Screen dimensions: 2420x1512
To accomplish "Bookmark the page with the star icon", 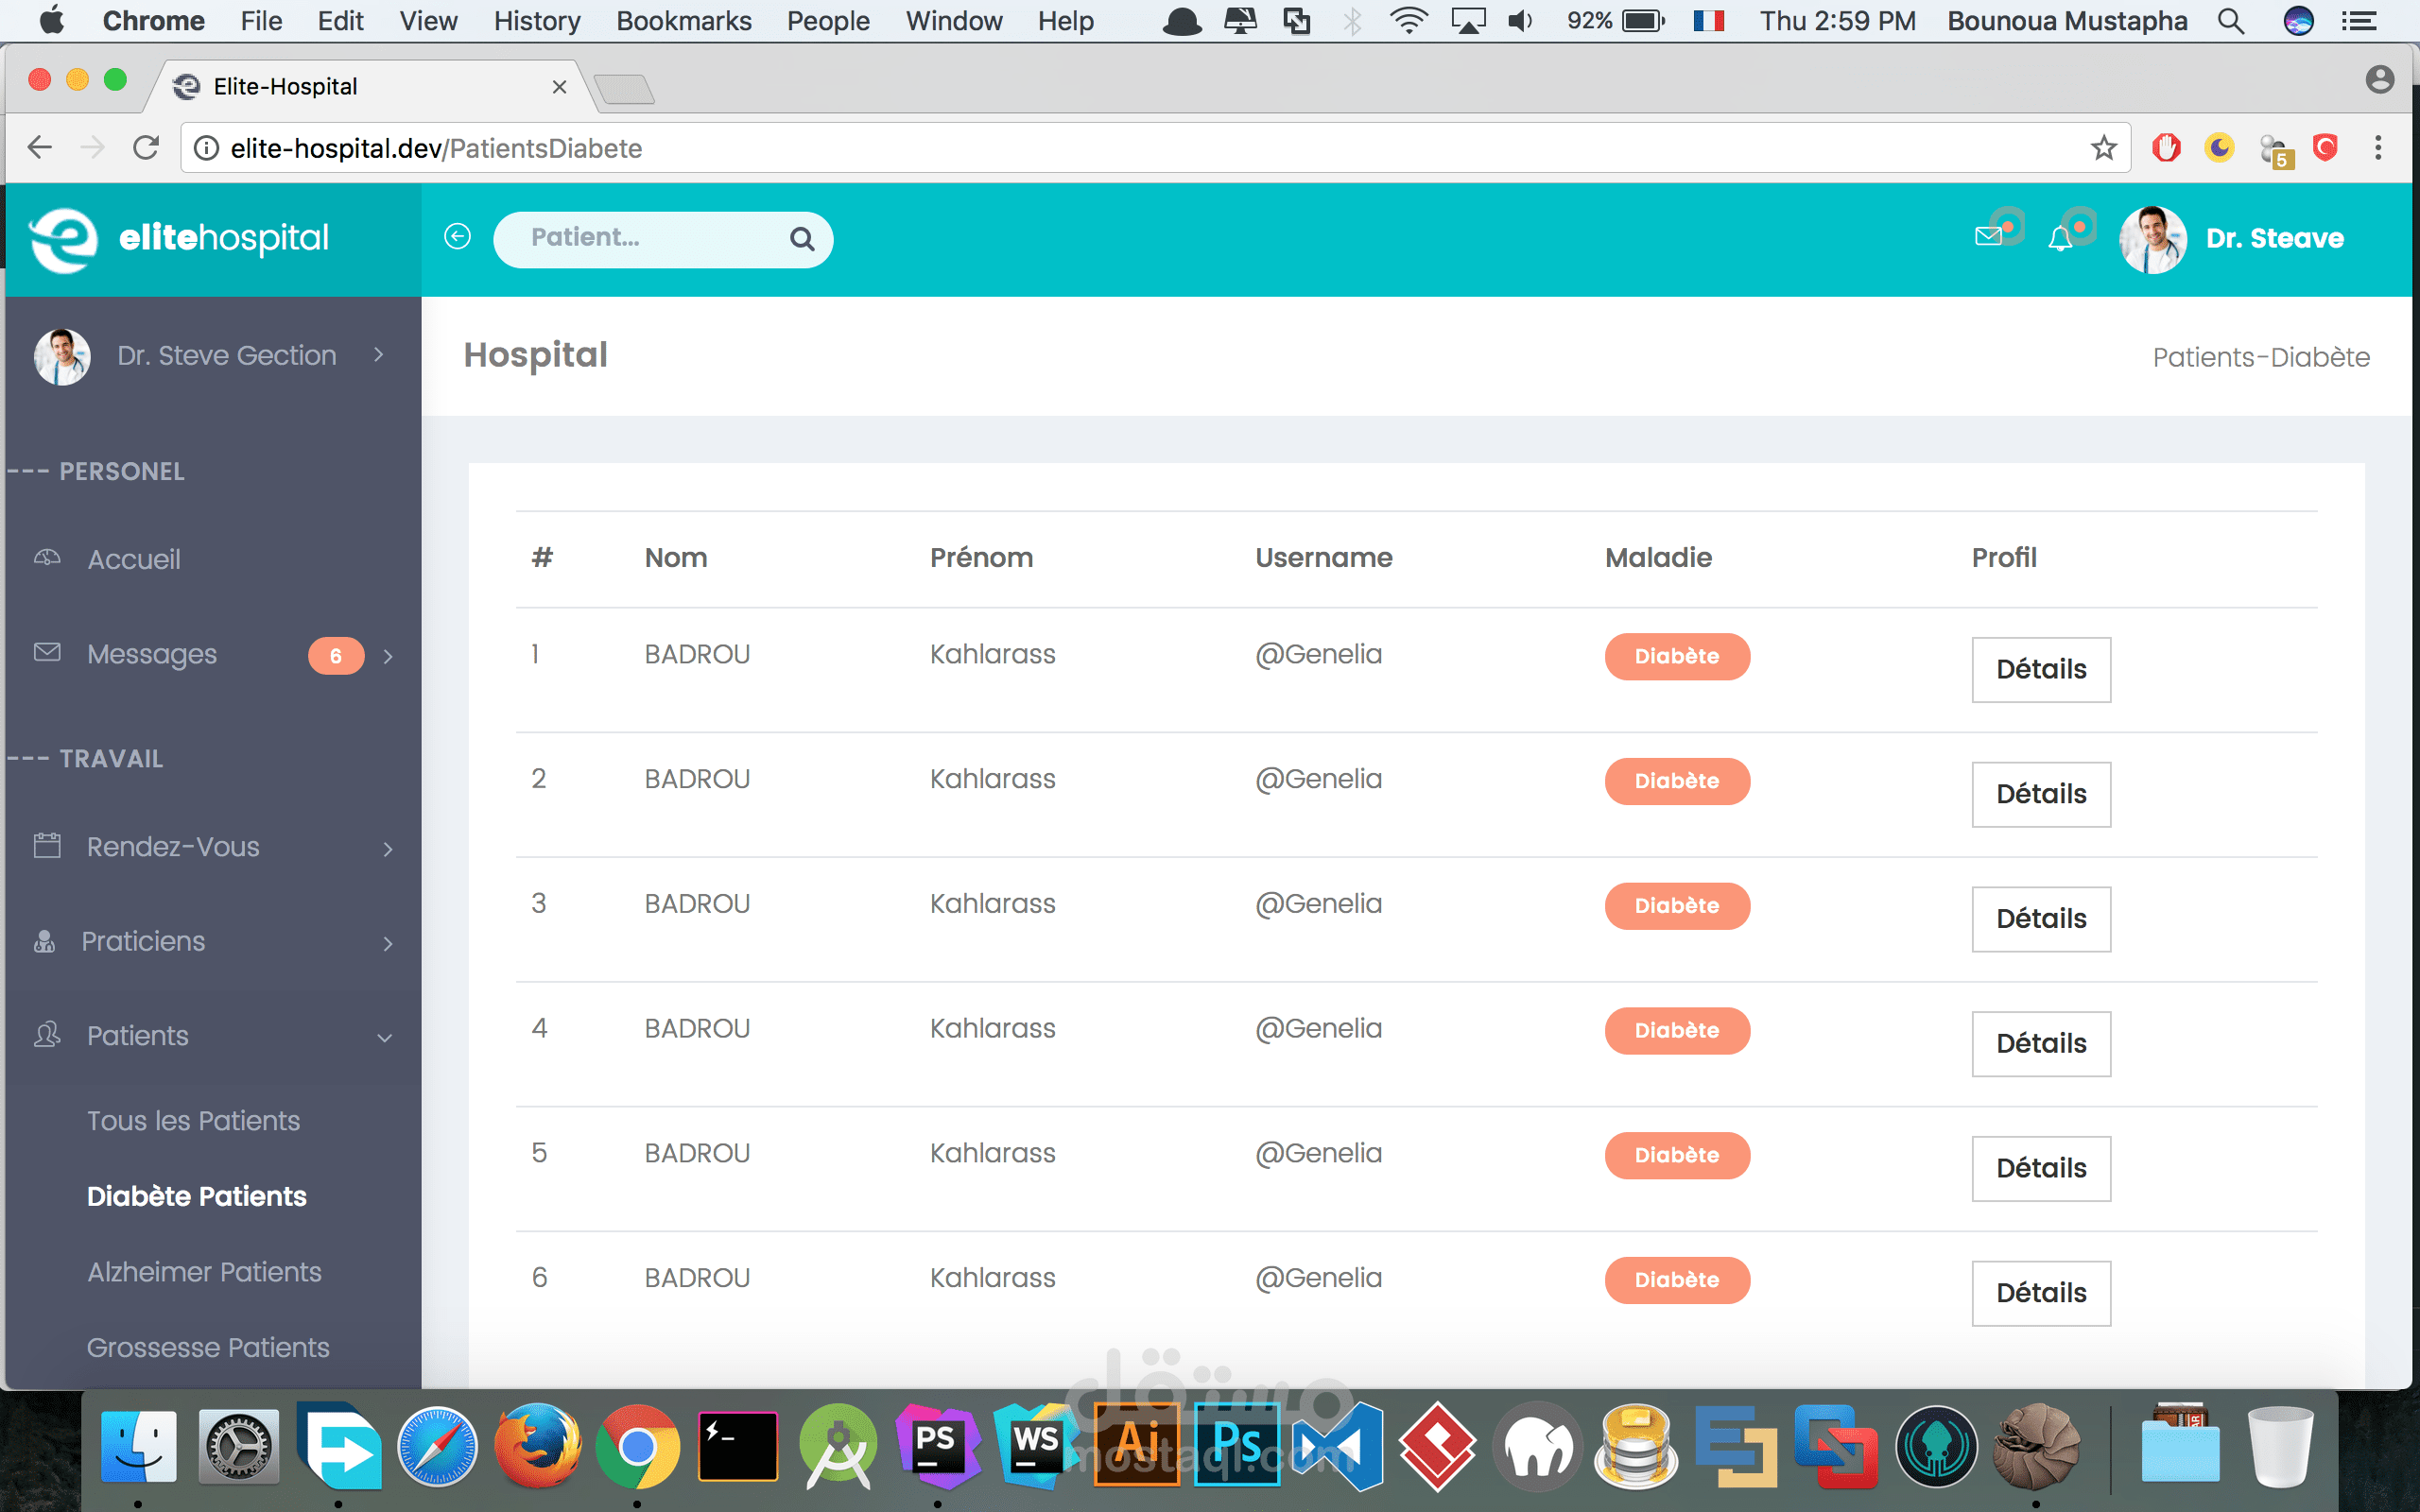I will click(2103, 148).
